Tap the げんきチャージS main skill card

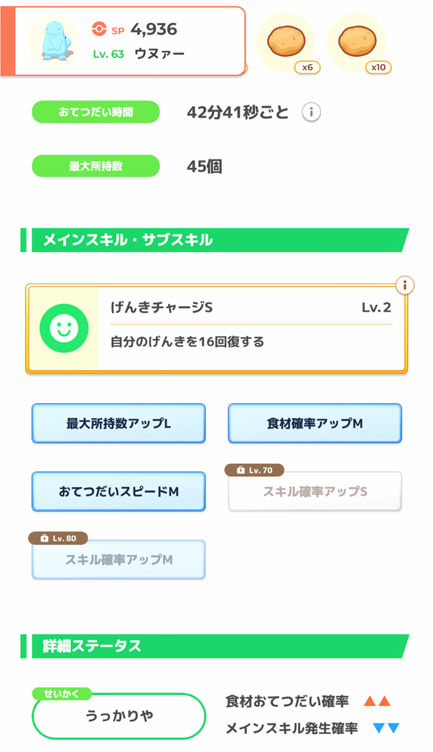point(216,328)
